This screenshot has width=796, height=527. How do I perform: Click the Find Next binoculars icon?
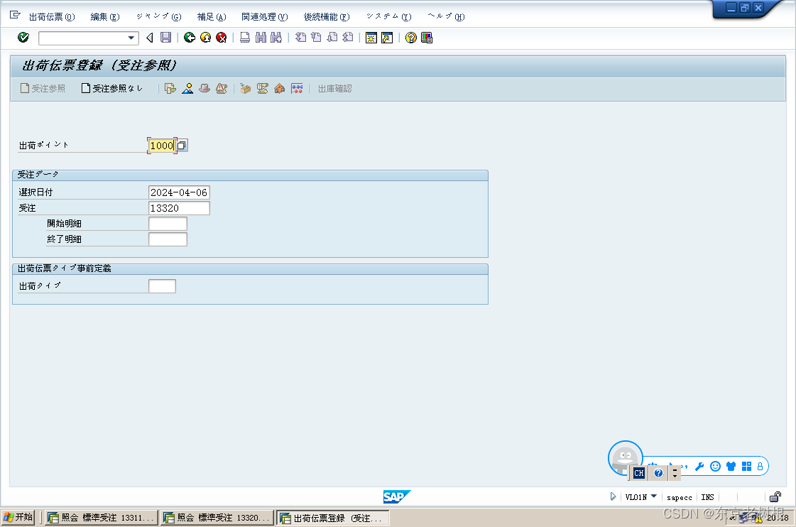coord(276,38)
